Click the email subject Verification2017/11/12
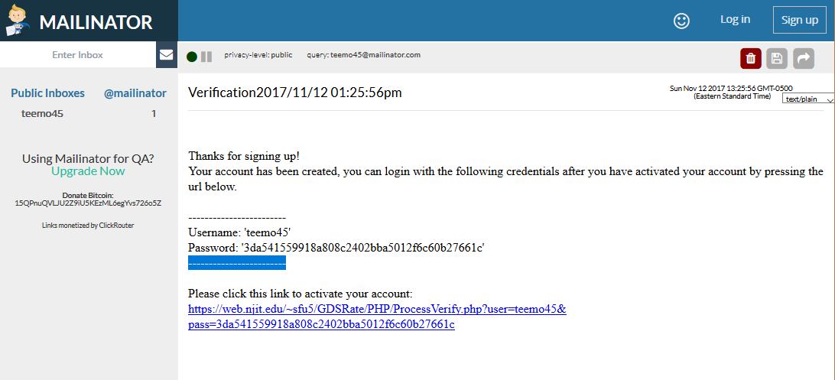Screen dimensions: 835x380 coord(295,93)
